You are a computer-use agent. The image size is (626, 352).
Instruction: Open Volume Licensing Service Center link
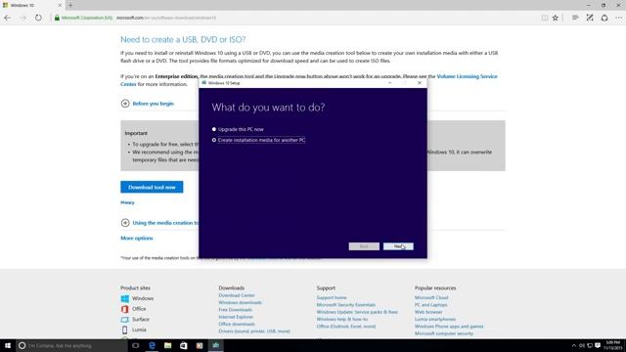[467, 76]
